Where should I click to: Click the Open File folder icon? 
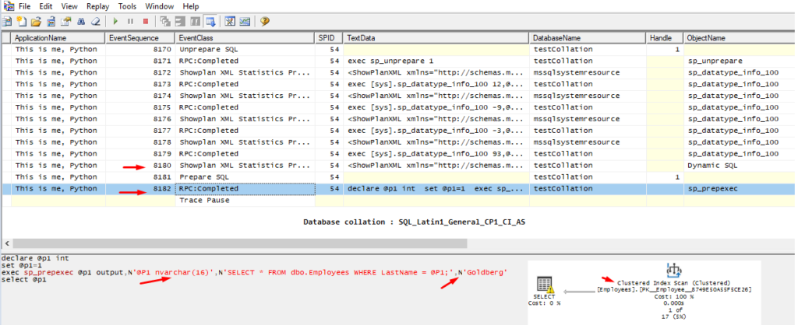point(36,21)
